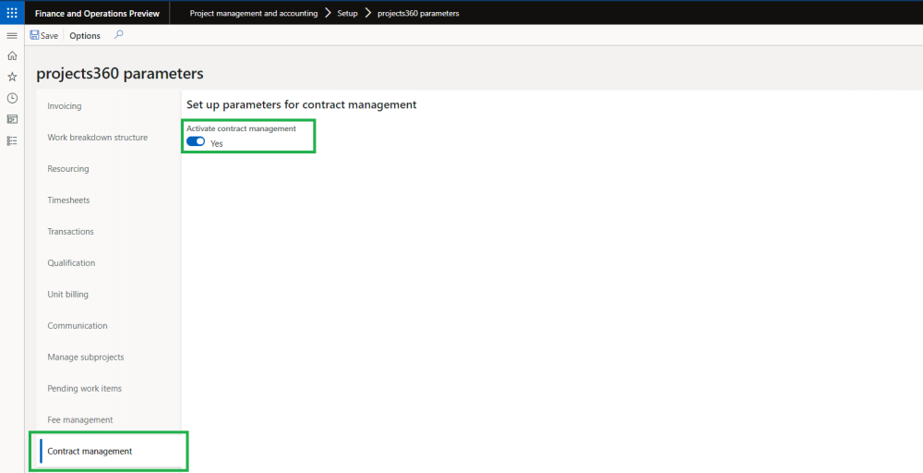Click projects360 parameters breadcrumb

[x=418, y=13]
